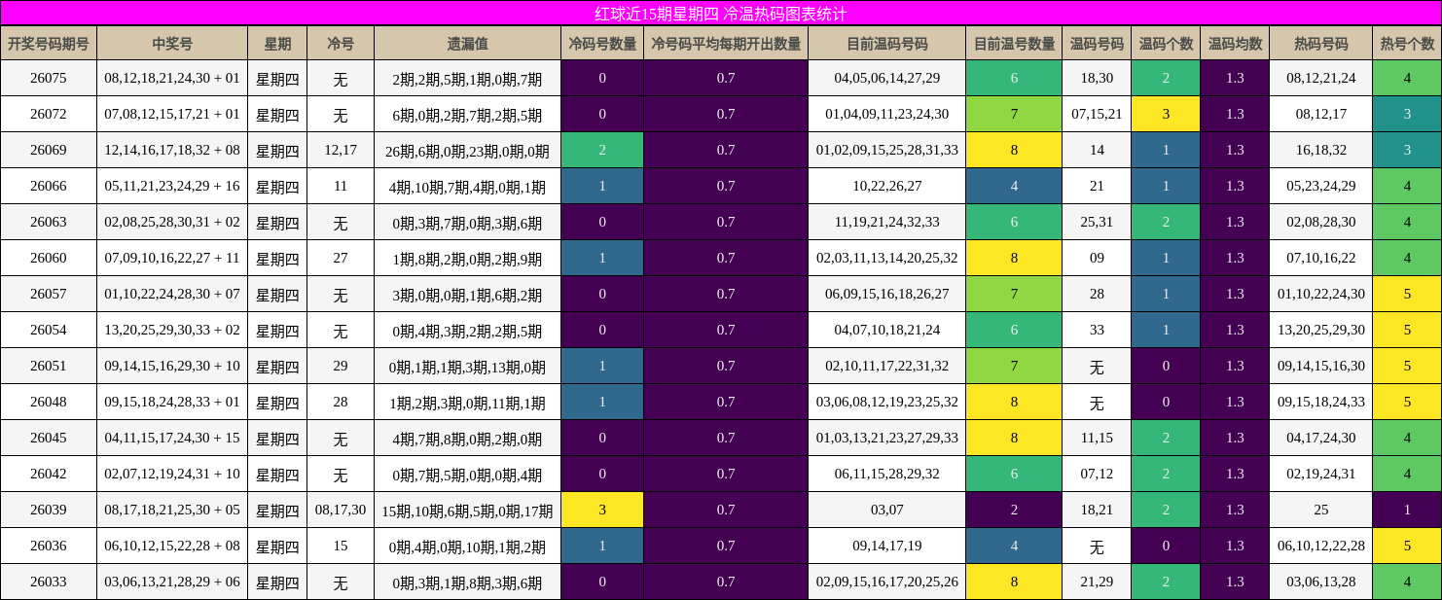
Task: Select the 目前温码号码 column header
Action: click(887, 44)
